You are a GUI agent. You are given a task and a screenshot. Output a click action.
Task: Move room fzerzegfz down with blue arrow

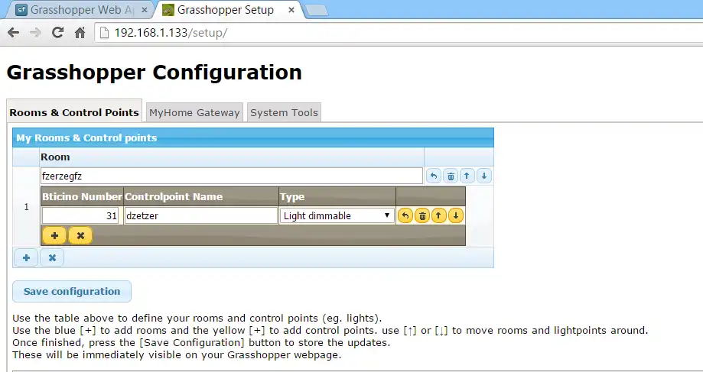click(x=484, y=176)
